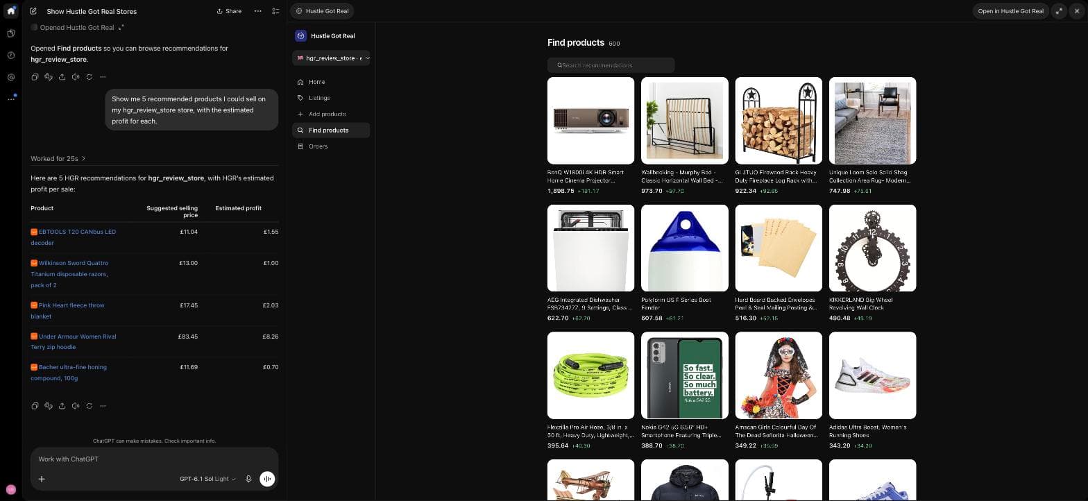Open Listings in the Hustle Got Real sidebar
Viewport: 1088px width, 501px height.
332,98
